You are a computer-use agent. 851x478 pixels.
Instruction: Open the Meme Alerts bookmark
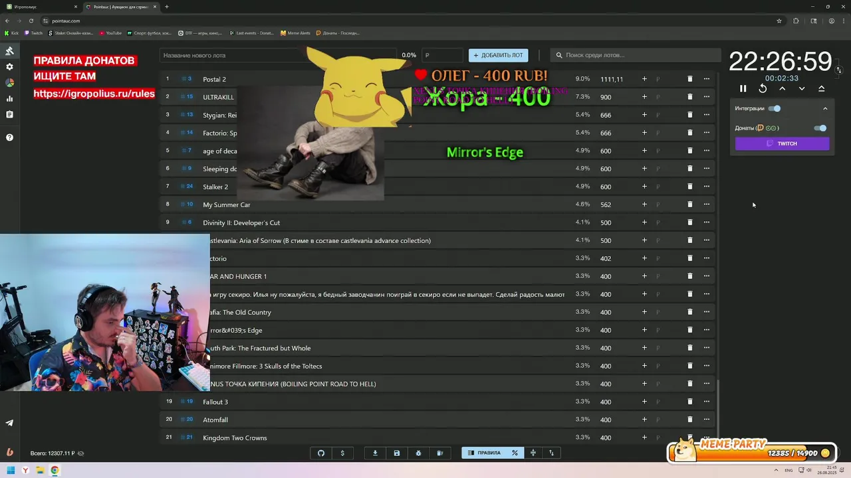click(x=295, y=33)
